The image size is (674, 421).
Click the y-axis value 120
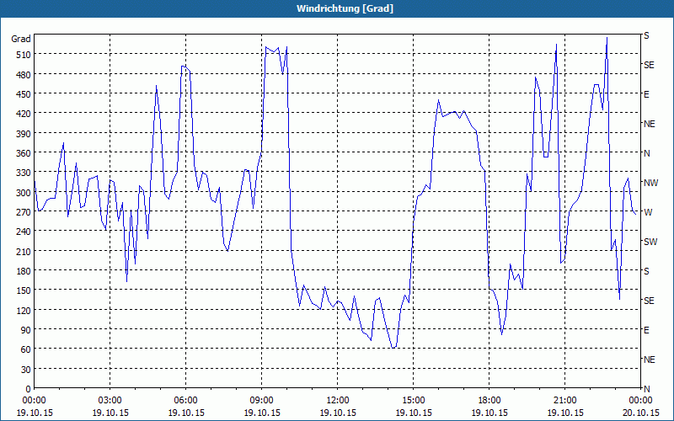click(x=24, y=310)
